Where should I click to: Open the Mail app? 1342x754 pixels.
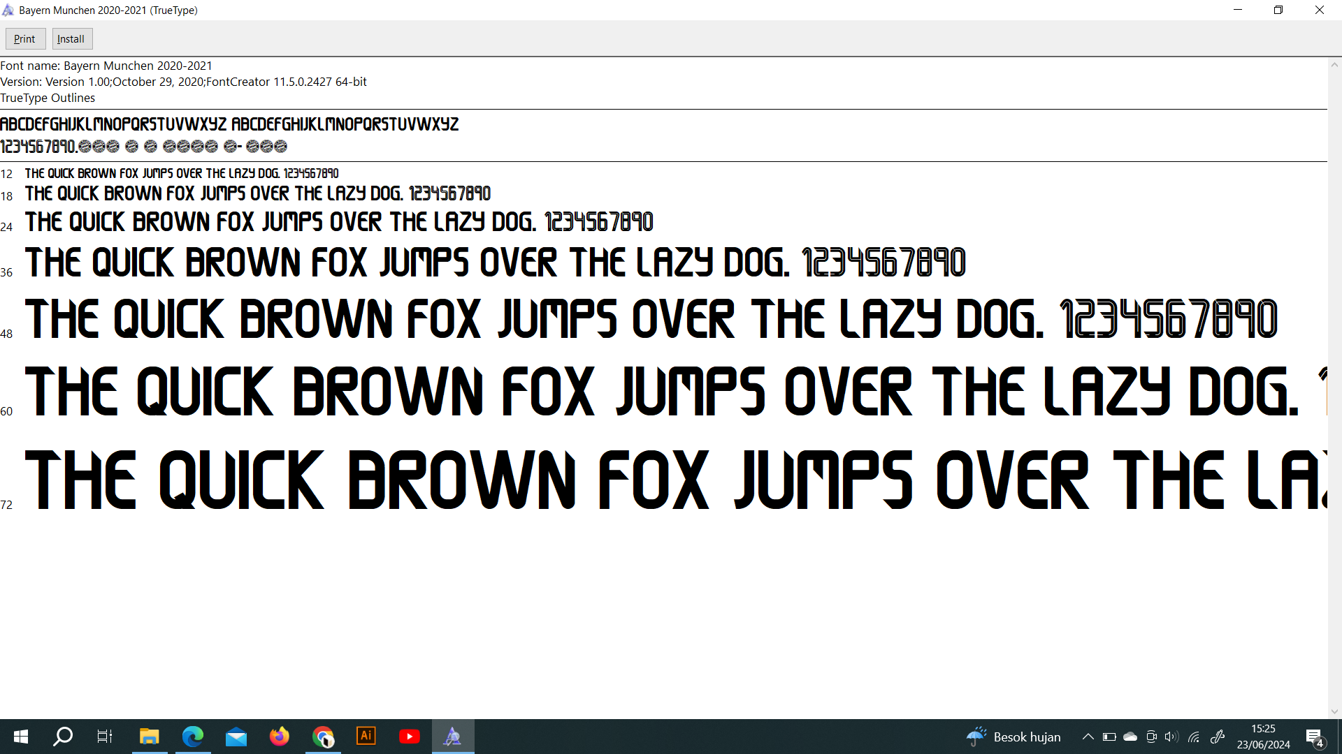(x=236, y=737)
